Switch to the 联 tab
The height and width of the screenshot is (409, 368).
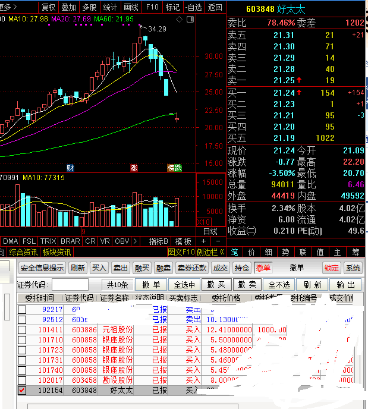303,252
